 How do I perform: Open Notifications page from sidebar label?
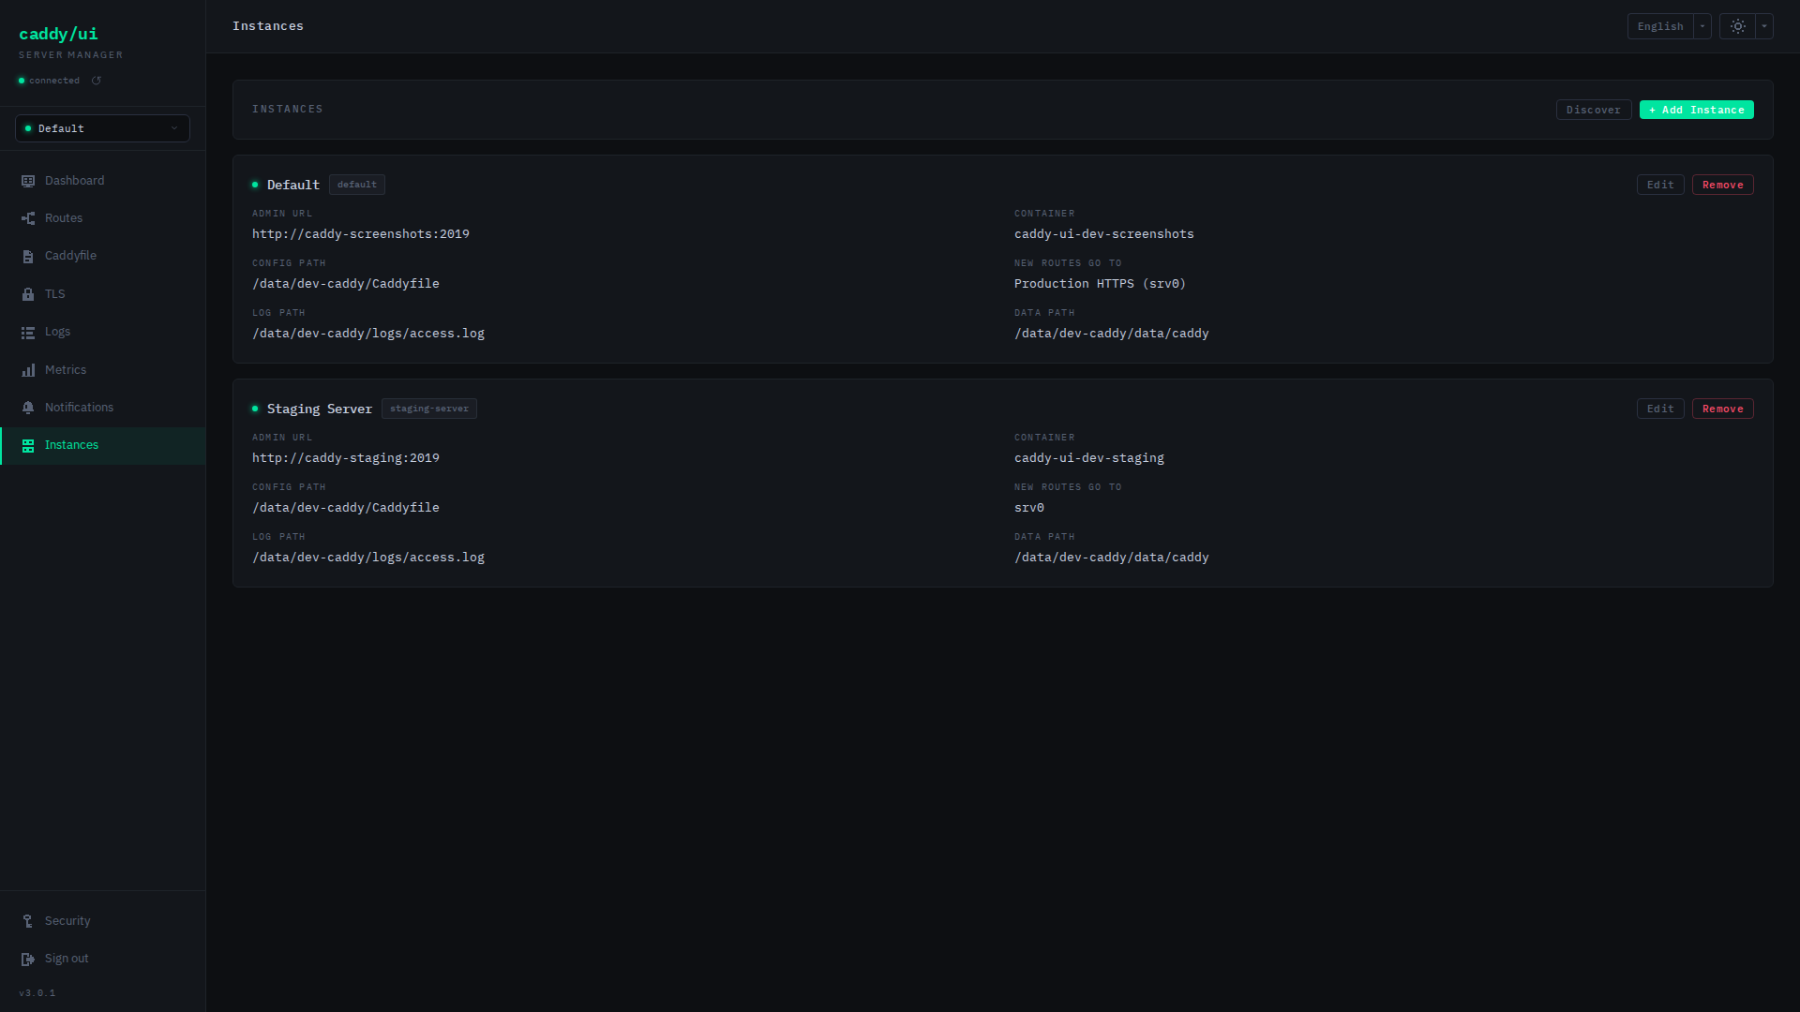tap(79, 408)
